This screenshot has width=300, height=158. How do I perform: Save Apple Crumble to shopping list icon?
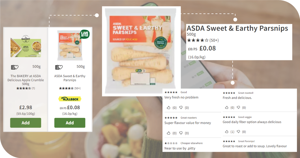pos(15,67)
